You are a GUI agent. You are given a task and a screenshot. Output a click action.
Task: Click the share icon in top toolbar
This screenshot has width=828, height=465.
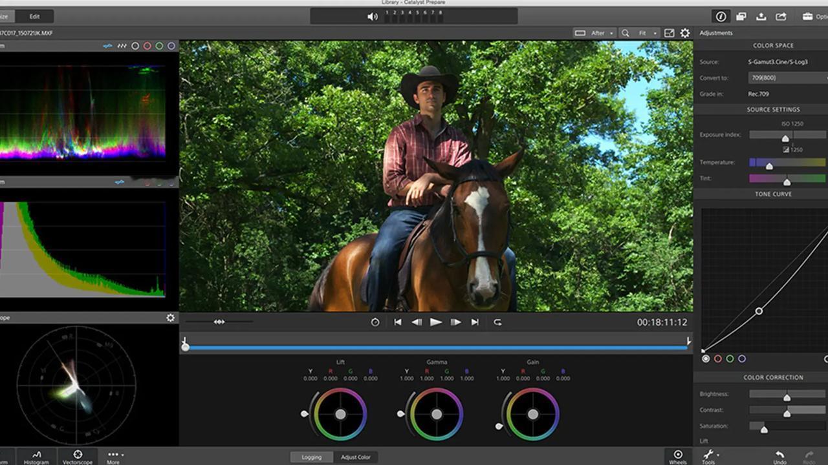[x=781, y=17]
